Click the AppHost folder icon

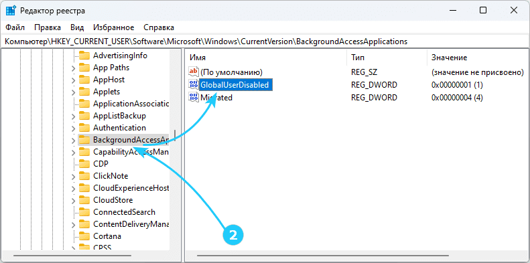click(x=84, y=80)
